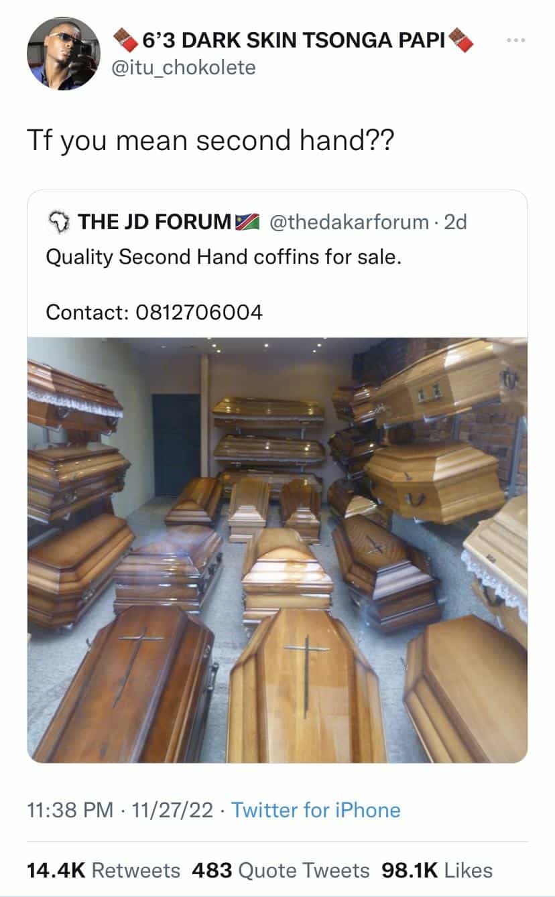
Task: Open the 6'3 DARK SKIN TSONGA PAPI profile name
Action: 294,42
